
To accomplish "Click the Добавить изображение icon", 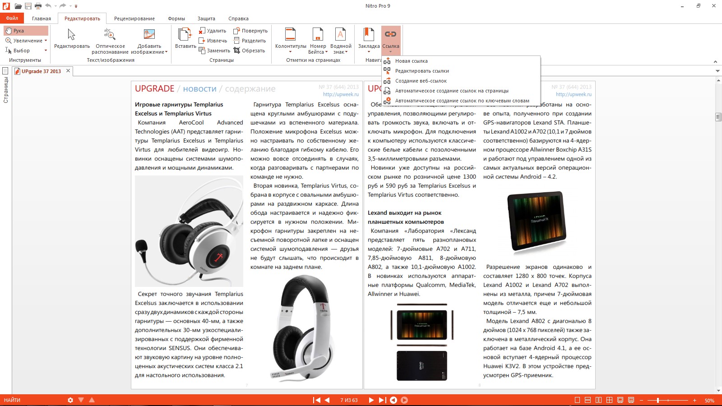I will (x=149, y=34).
